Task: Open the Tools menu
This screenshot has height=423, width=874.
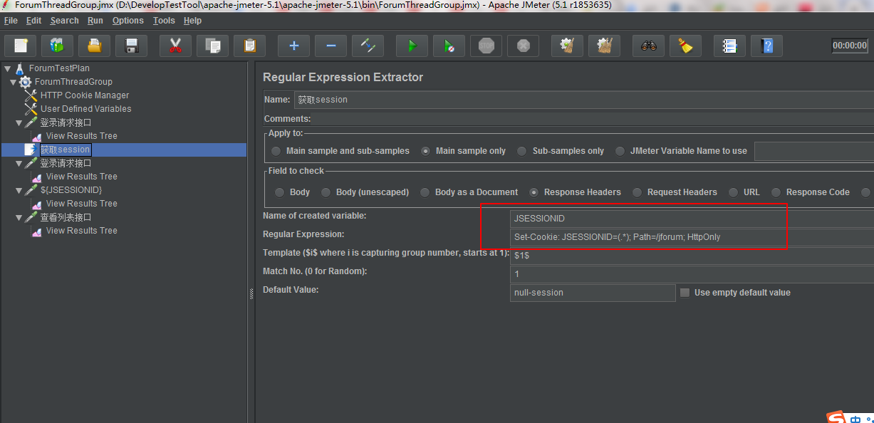Action: (164, 21)
